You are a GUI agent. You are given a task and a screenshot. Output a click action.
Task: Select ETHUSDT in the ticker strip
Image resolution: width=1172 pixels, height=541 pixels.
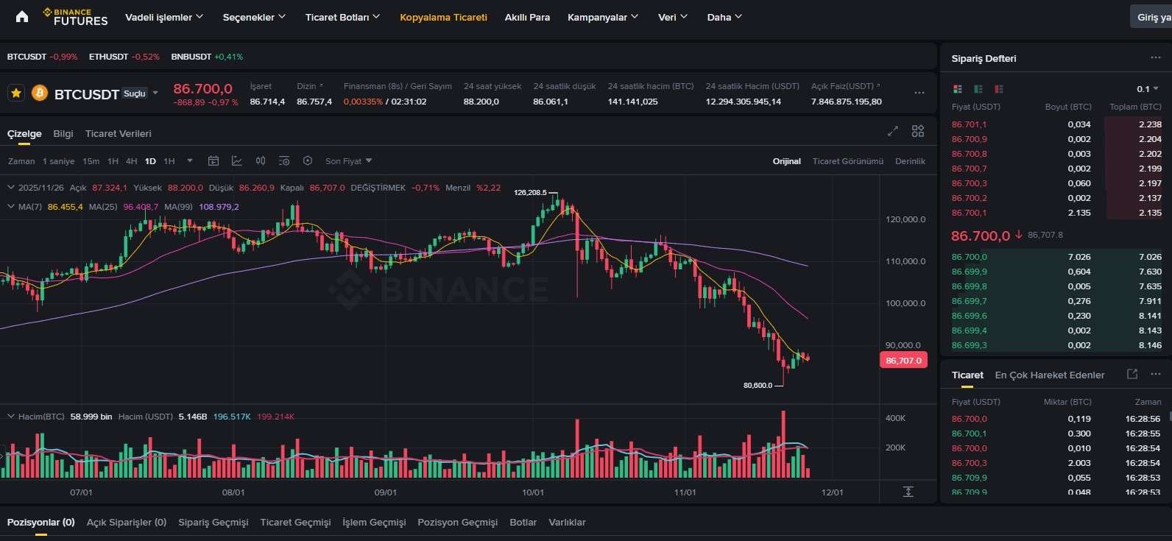click(124, 57)
